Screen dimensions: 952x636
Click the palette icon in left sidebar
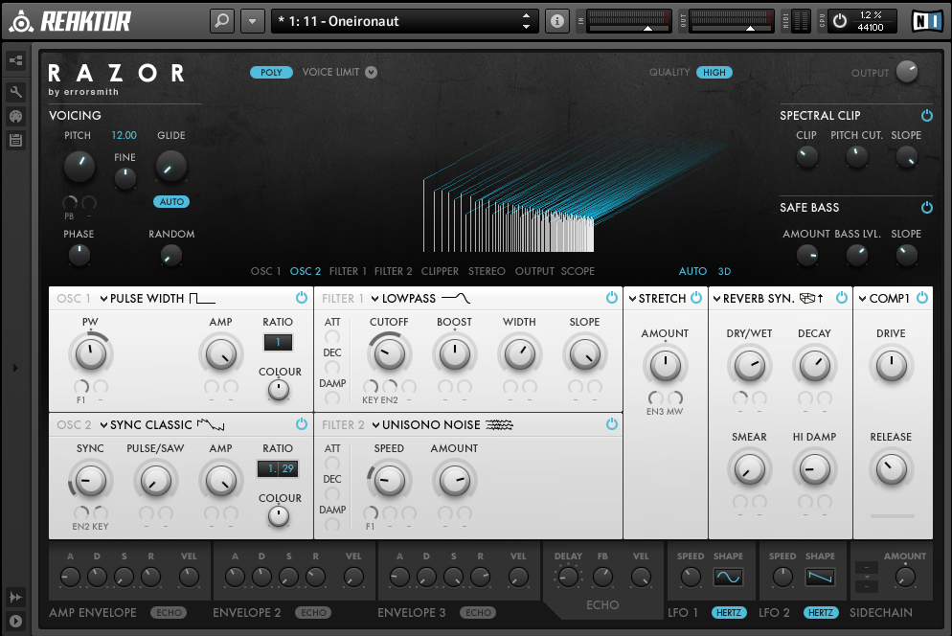[x=16, y=116]
